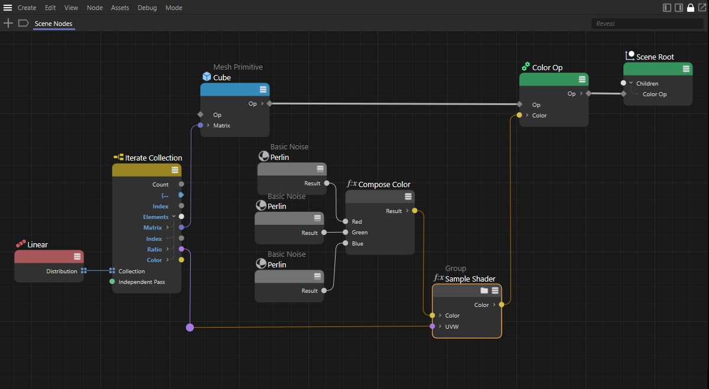Screen dimensions: 709x389
Task: Open the View menu
Action: click(71, 8)
